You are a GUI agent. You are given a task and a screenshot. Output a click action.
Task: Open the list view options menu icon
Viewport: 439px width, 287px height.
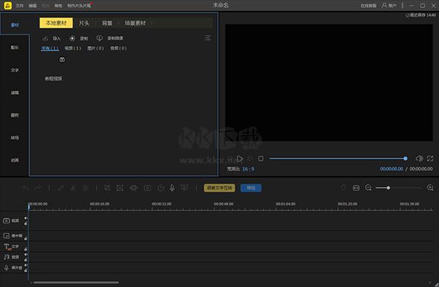(208, 38)
